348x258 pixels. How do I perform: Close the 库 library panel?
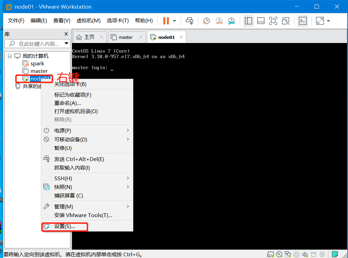click(x=66, y=34)
